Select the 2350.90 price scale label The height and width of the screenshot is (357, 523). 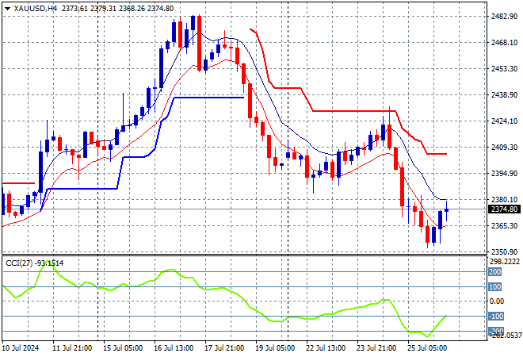pos(504,251)
